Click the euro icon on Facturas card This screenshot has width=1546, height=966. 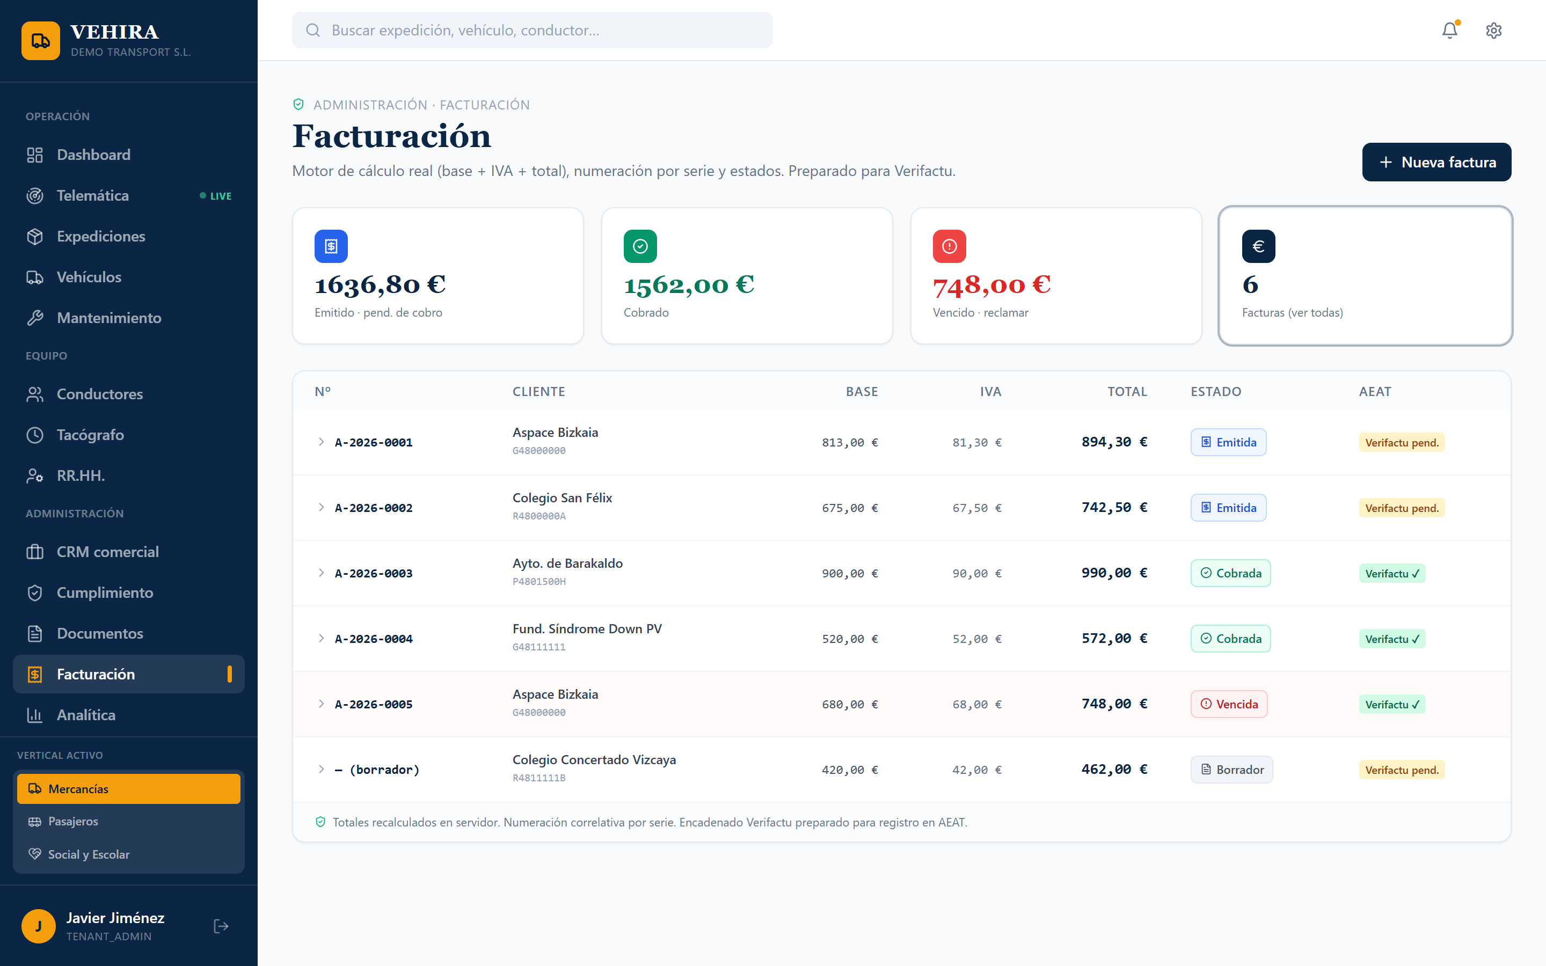1258,246
